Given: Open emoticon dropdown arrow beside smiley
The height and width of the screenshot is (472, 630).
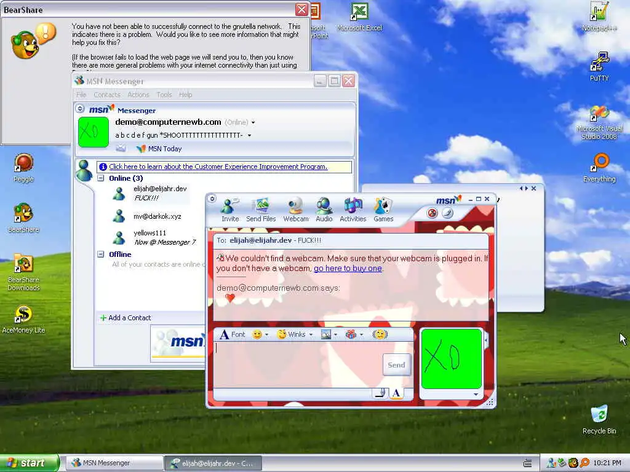Looking at the screenshot, I should pos(266,335).
